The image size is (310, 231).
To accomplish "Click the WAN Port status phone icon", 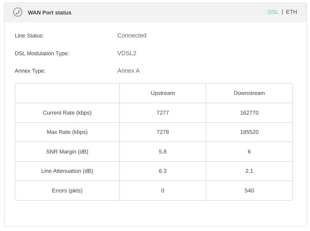I will point(17,12).
